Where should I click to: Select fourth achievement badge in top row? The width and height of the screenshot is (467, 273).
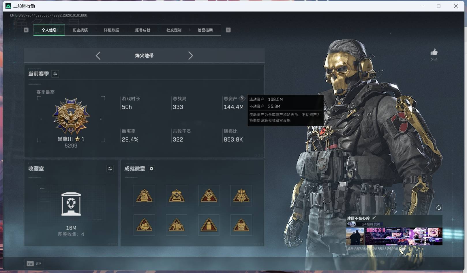click(x=241, y=196)
